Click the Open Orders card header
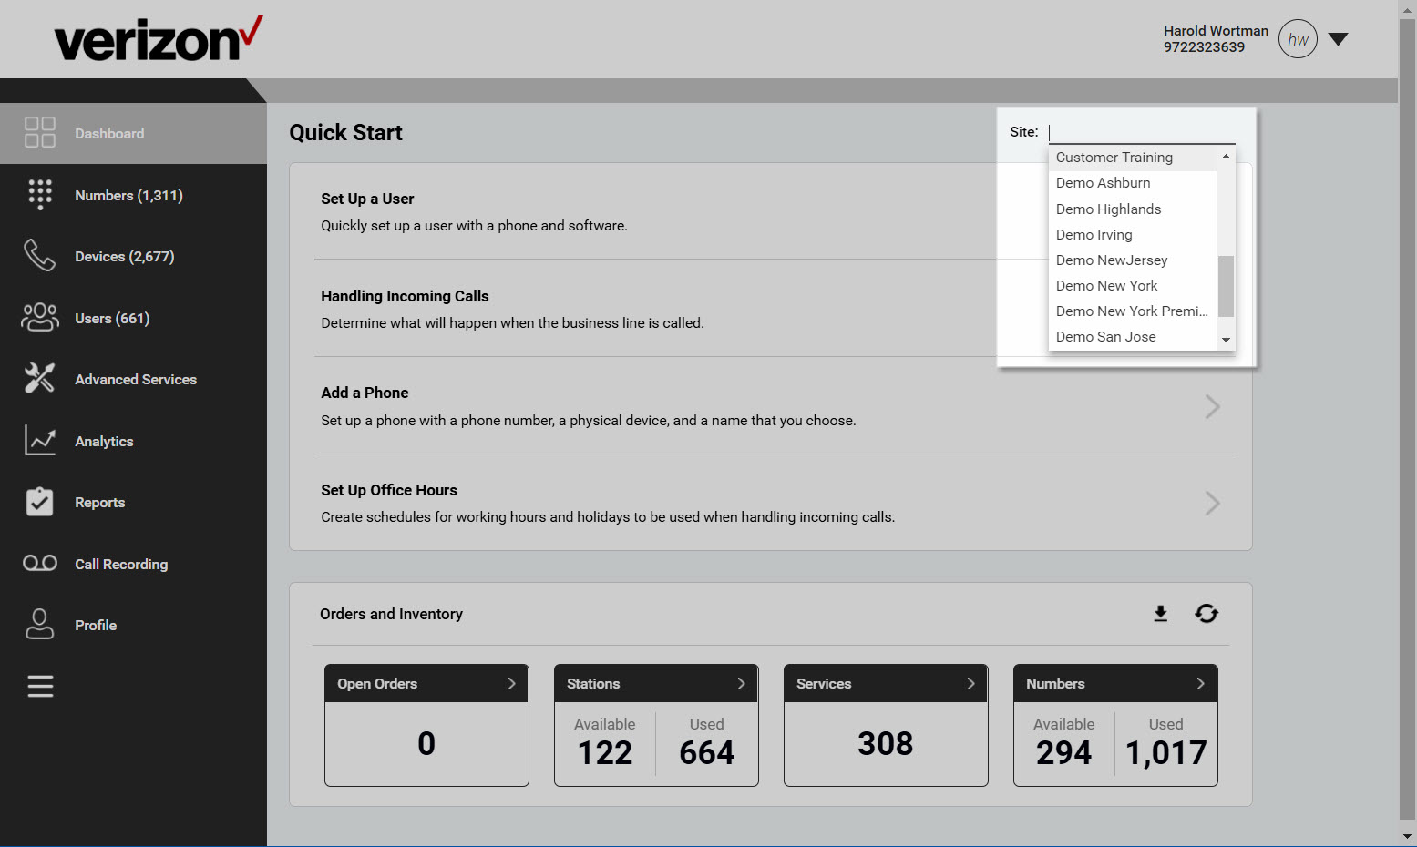The image size is (1417, 847). (x=426, y=683)
